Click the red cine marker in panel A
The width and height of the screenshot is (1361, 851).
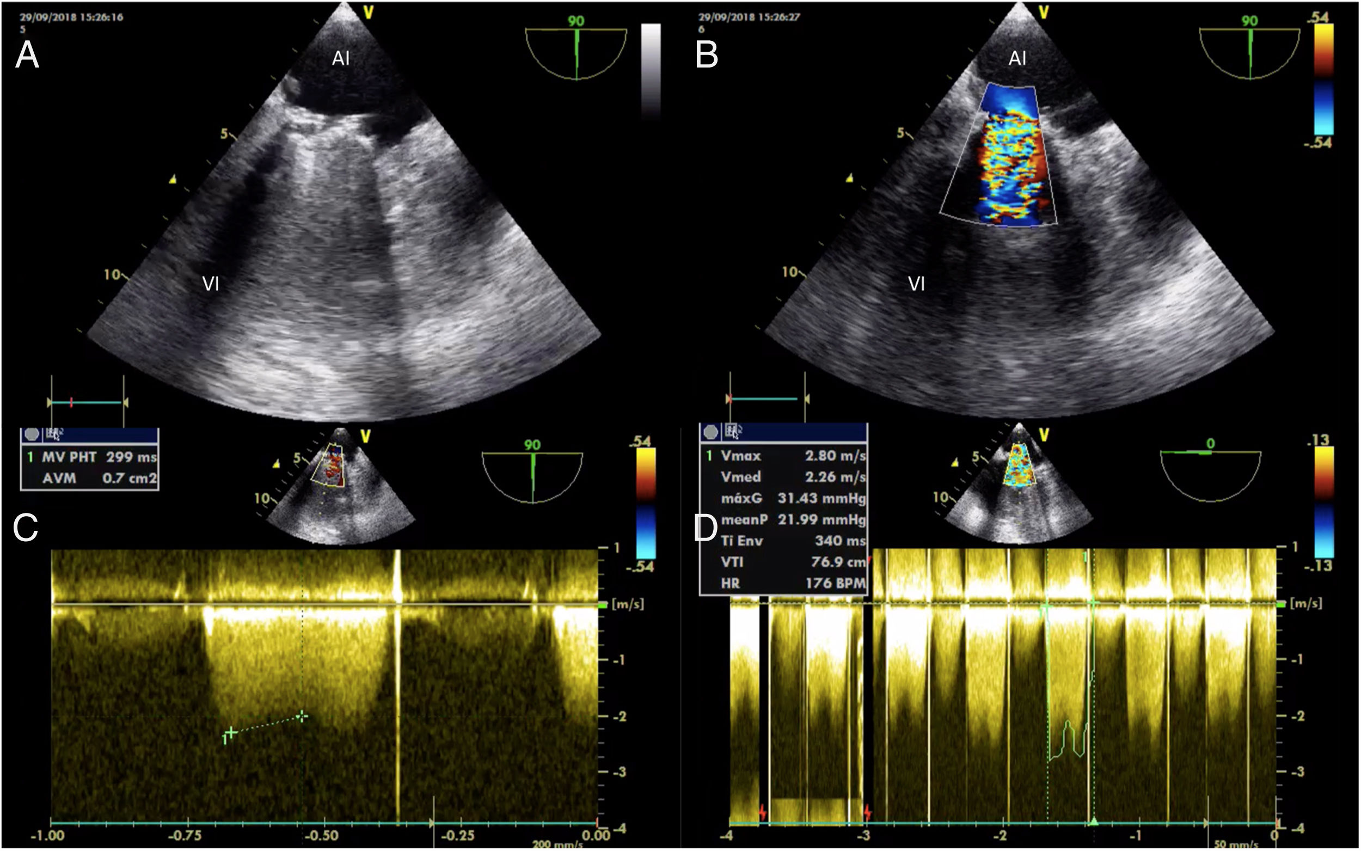[x=71, y=402]
